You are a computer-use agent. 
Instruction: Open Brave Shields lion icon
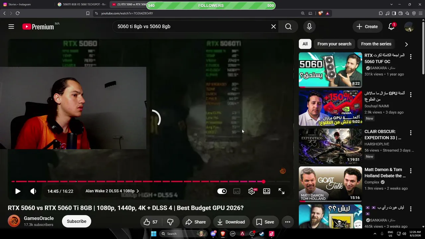[x=320, y=13]
